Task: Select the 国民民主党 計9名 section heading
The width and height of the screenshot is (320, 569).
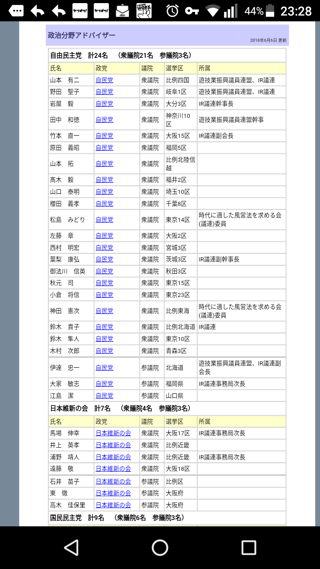Action: coord(117,517)
